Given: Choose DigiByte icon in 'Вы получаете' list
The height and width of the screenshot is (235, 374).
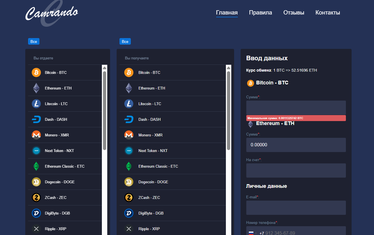Looking at the screenshot, I should click(129, 213).
